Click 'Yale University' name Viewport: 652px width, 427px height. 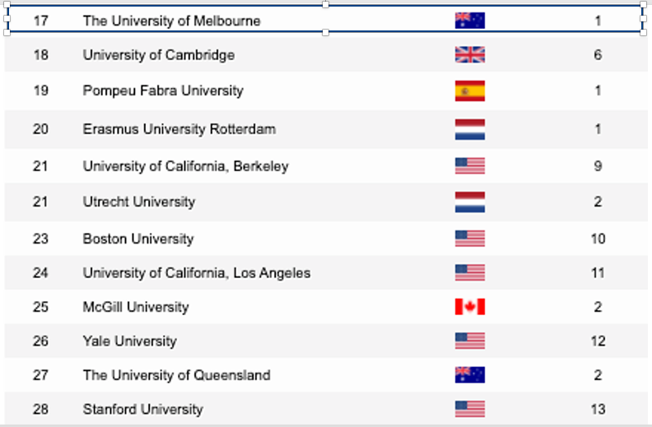(x=130, y=341)
